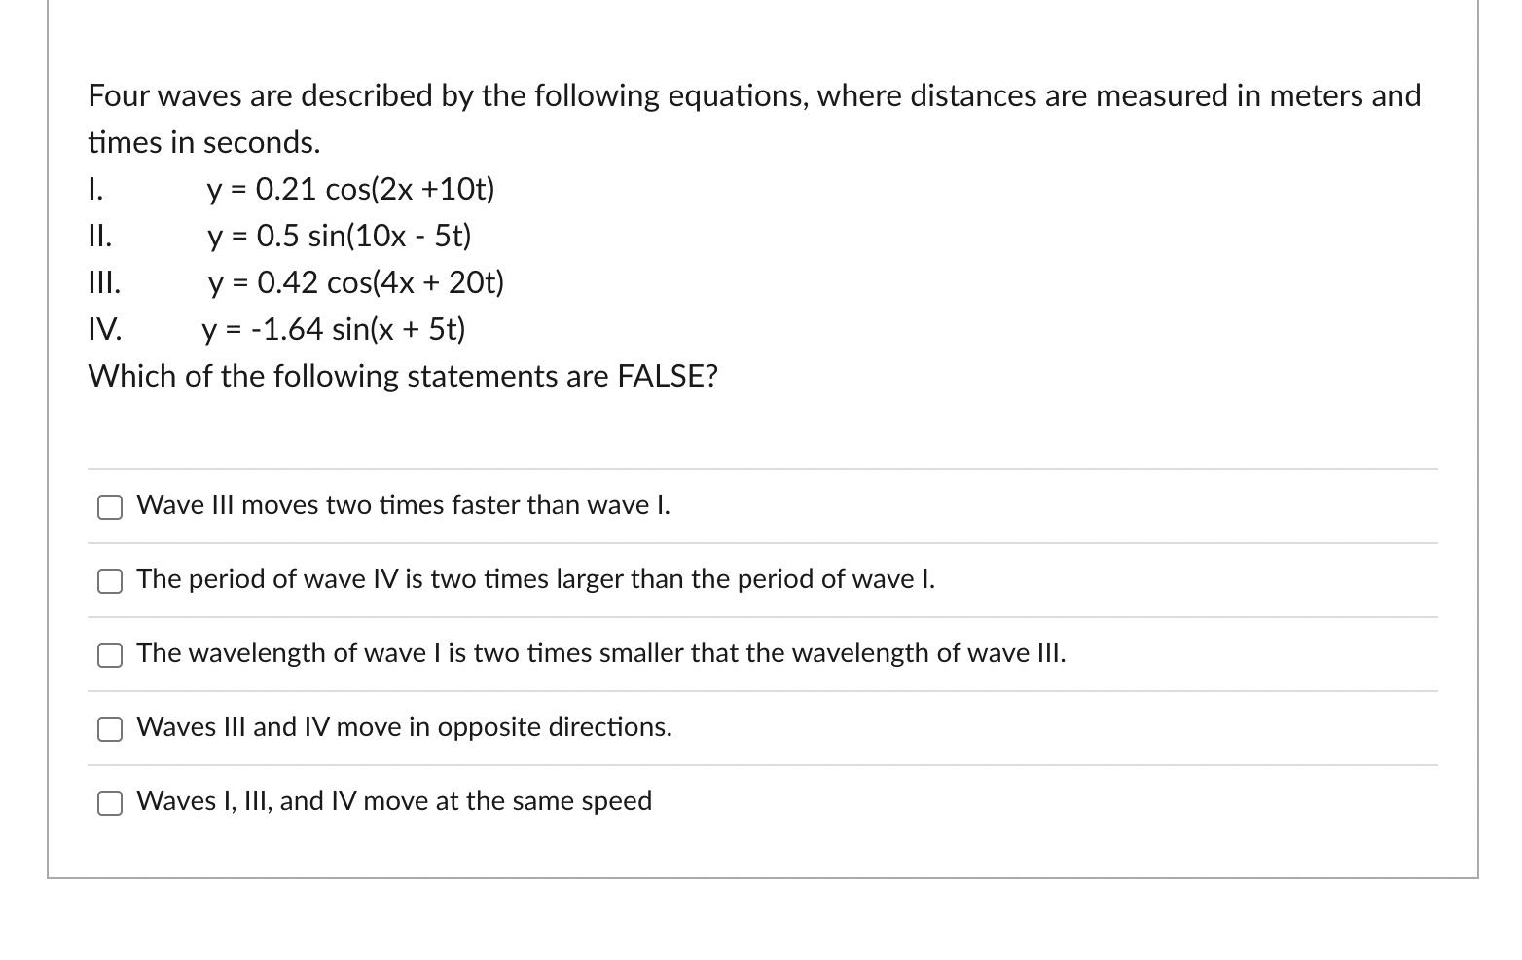Mark 'Waves III and IV move in opposite directions'

pos(109,728)
